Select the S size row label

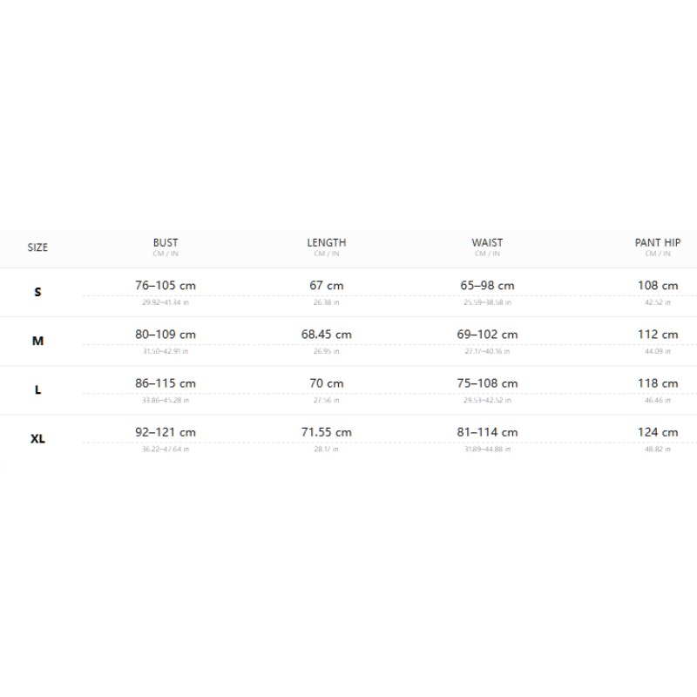pyautogui.click(x=37, y=292)
